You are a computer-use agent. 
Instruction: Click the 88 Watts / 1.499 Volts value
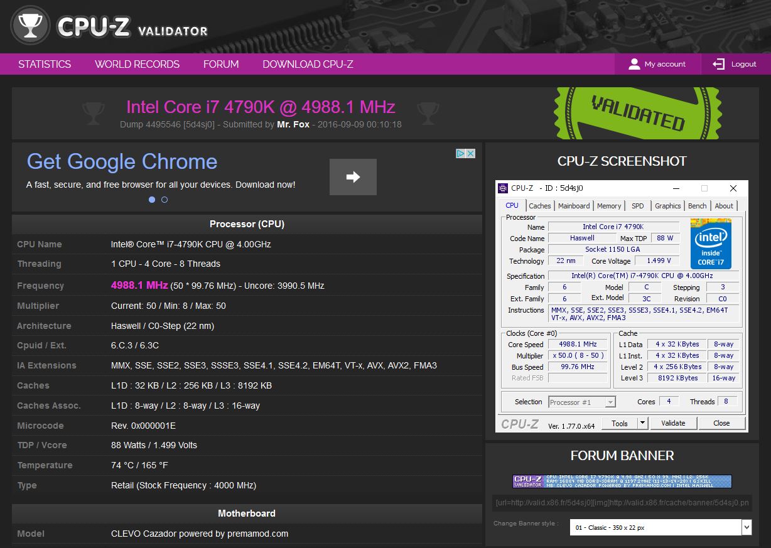(x=154, y=445)
